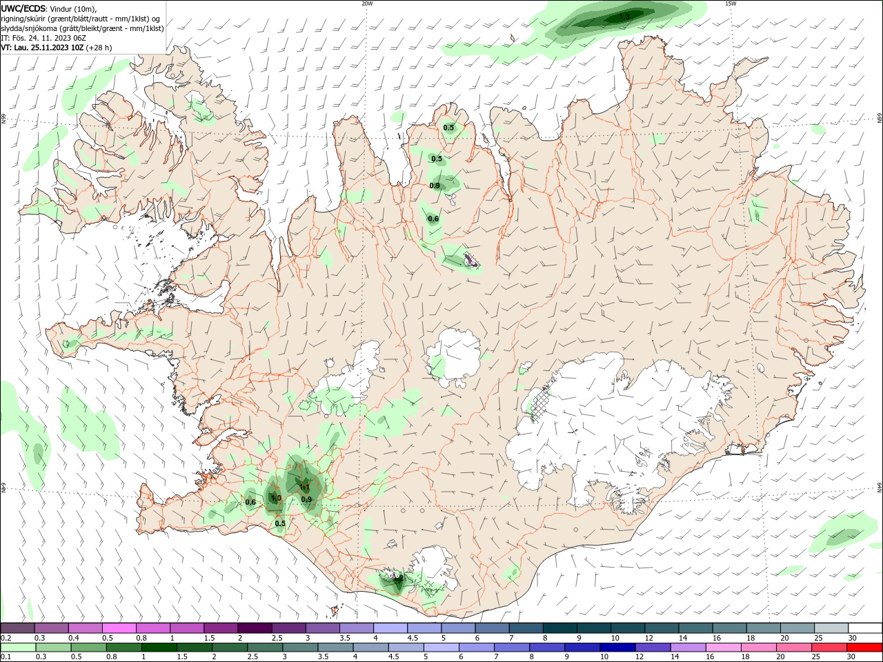The width and height of the screenshot is (883, 662).
Task: Click the palest green 0.1 swatch in lower scale
Action: tap(19, 648)
